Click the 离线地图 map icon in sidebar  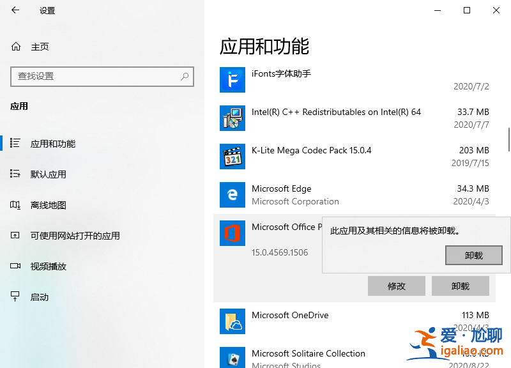17,204
